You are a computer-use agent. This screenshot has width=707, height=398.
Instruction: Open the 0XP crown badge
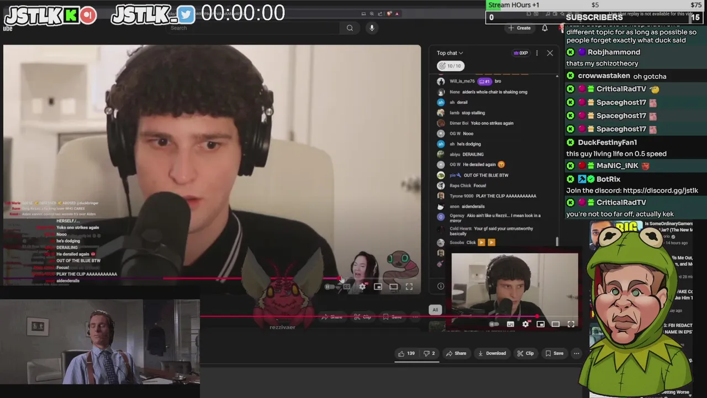point(520,53)
